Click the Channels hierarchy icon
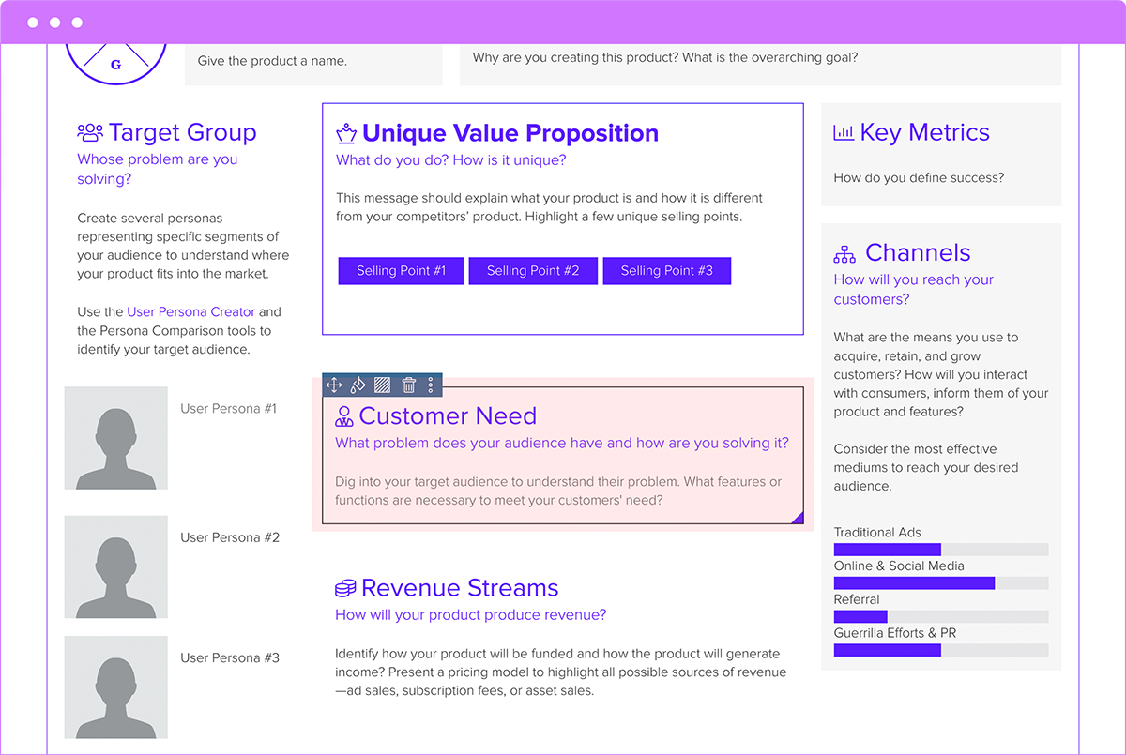The height and width of the screenshot is (755, 1126). 844,253
